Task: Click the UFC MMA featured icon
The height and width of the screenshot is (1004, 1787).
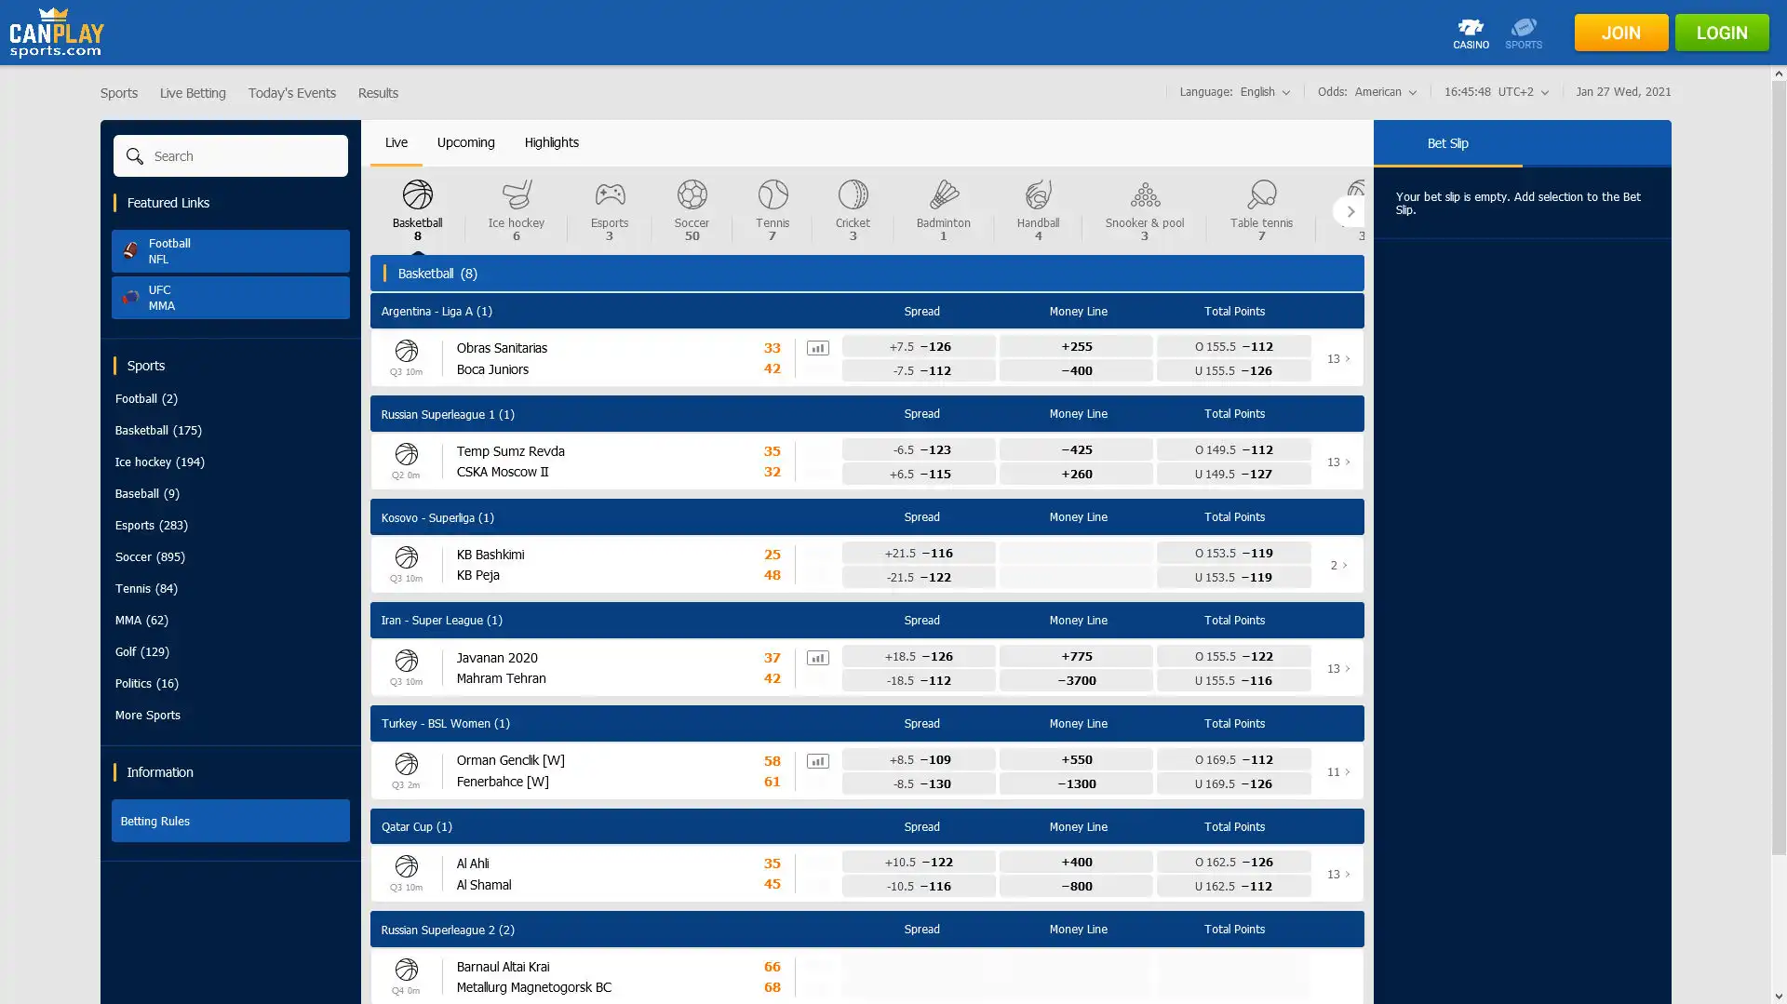Action: coord(130,297)
